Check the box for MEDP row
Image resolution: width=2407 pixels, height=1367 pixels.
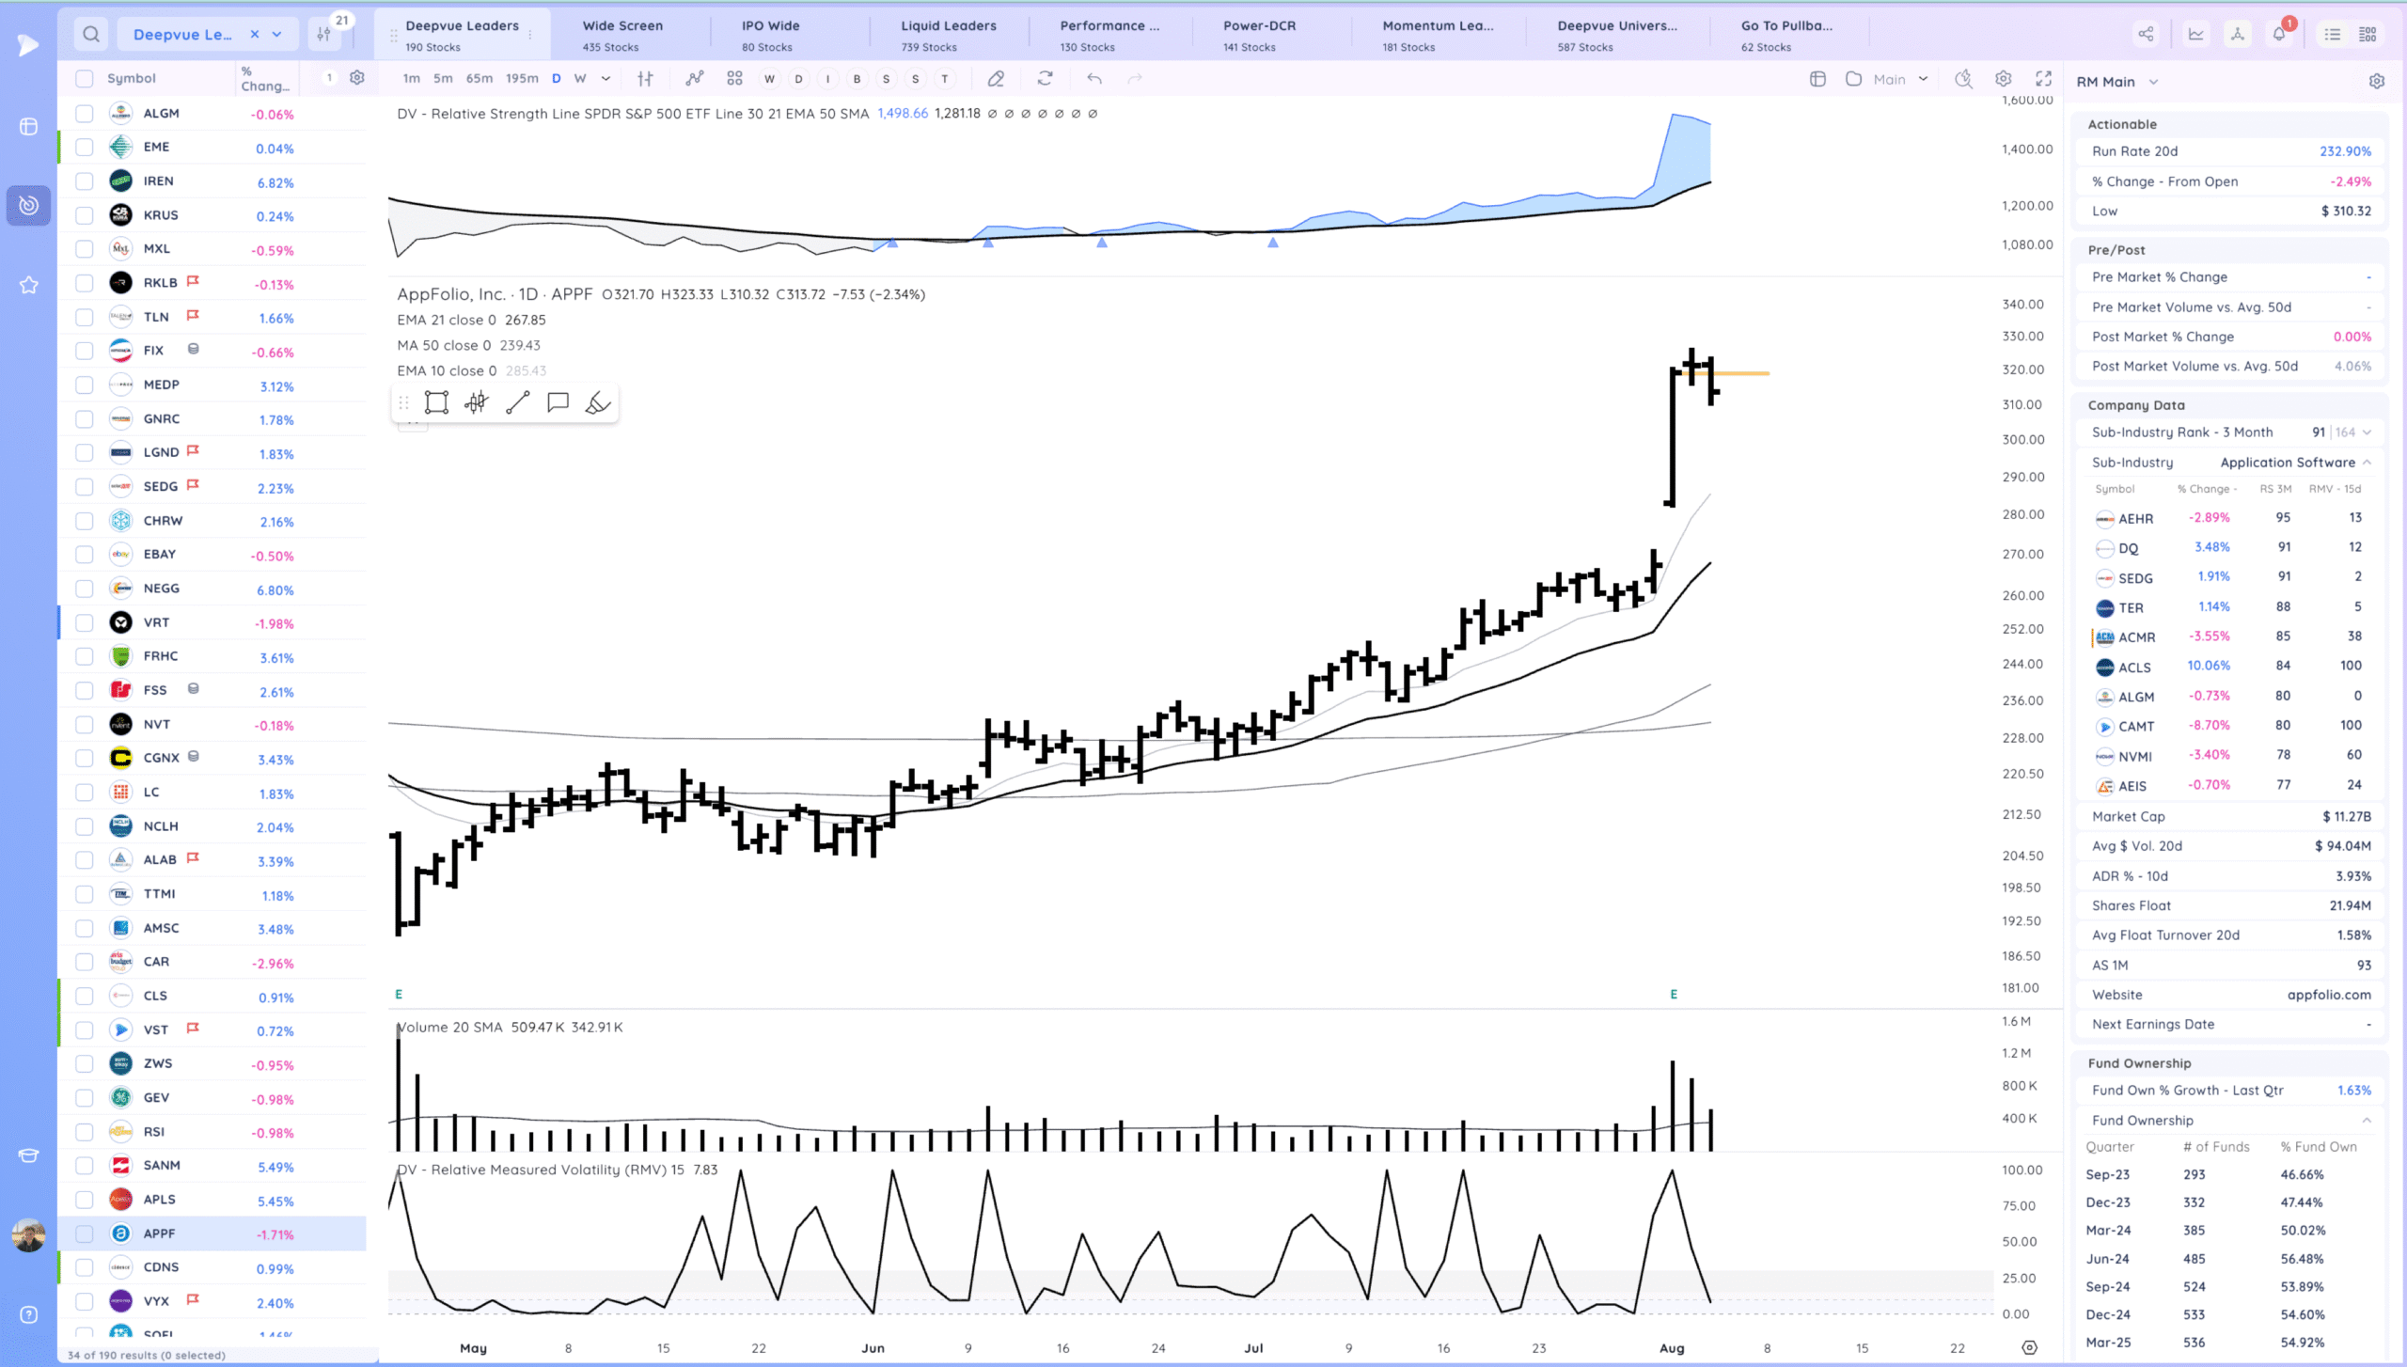tap(85, 385)
